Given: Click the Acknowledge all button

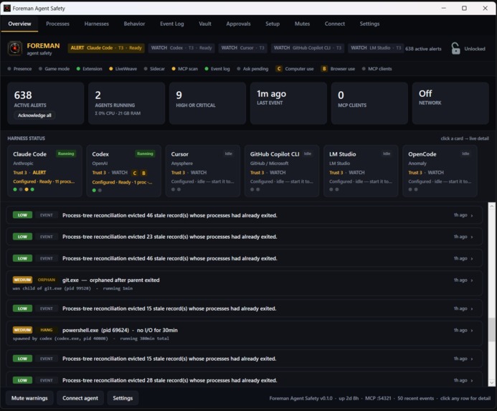Looking at the screenshot, I should pyautogui.click(x=34, y=115).
